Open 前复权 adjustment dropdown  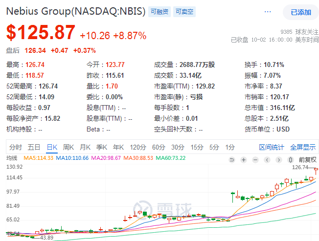308,160
